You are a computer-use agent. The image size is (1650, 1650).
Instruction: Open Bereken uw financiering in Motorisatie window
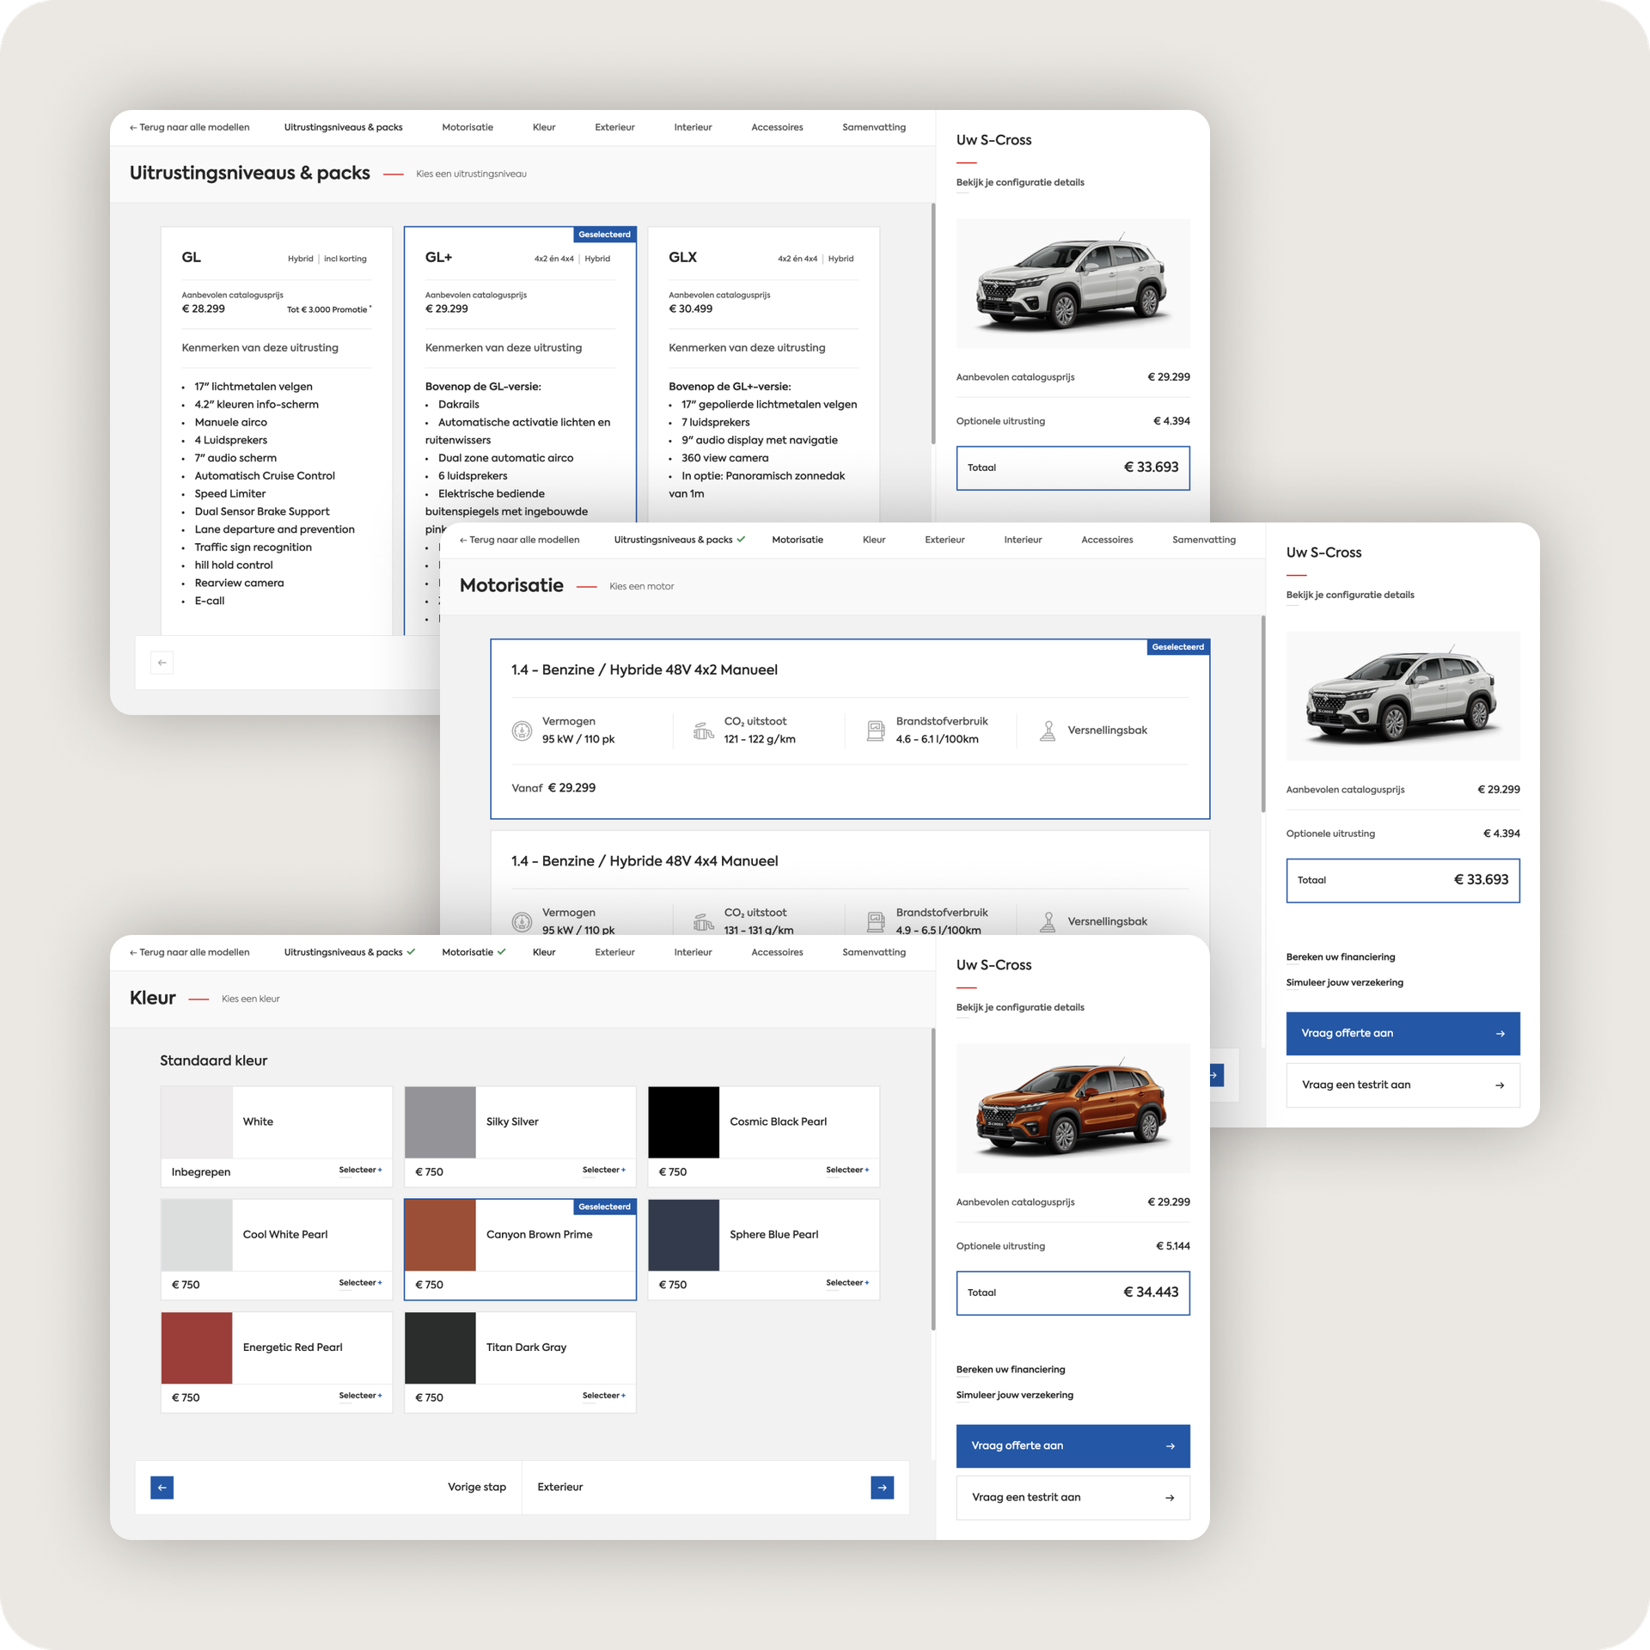click(x=1341, y=956)
